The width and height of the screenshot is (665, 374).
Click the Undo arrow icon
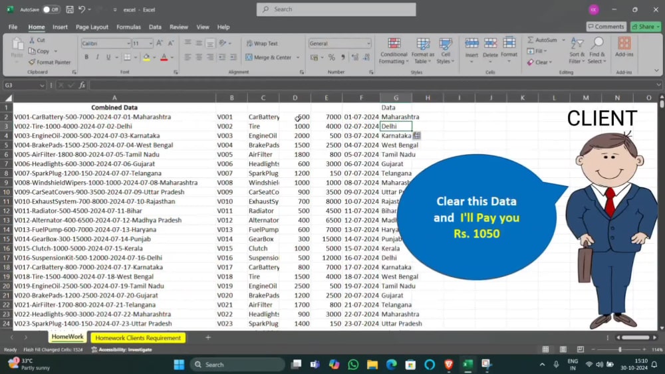coord(82,9)
